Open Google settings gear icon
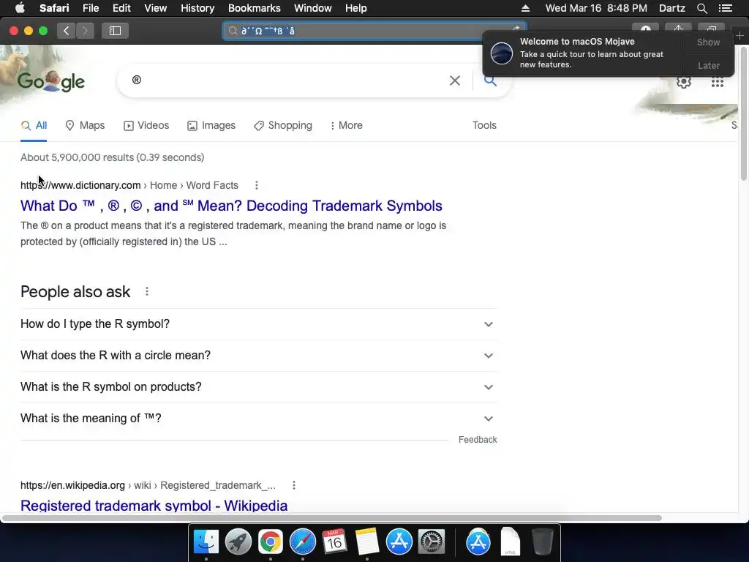Viewport: 749px width, 562px height. click(x=684, y=82)
